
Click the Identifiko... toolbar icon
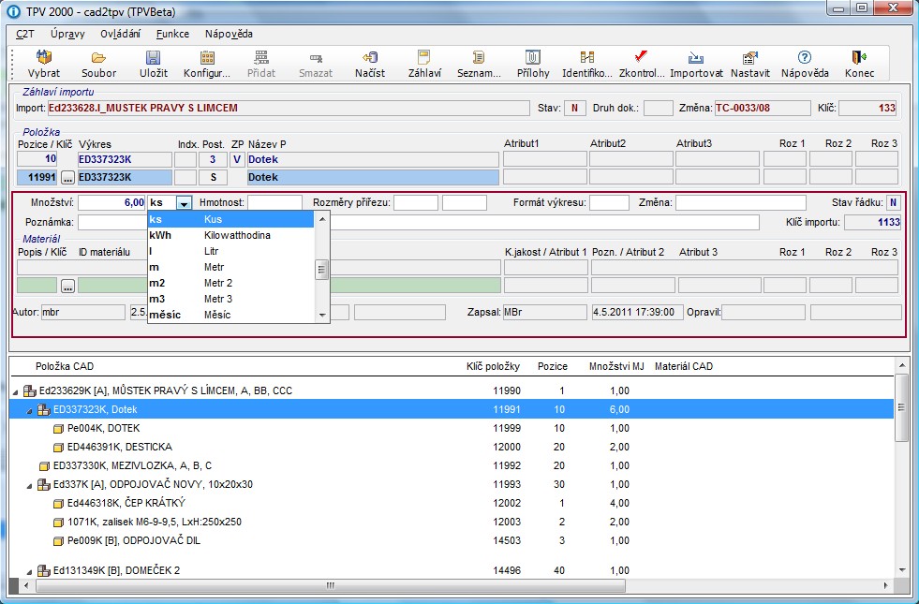[x=586, y=57]
